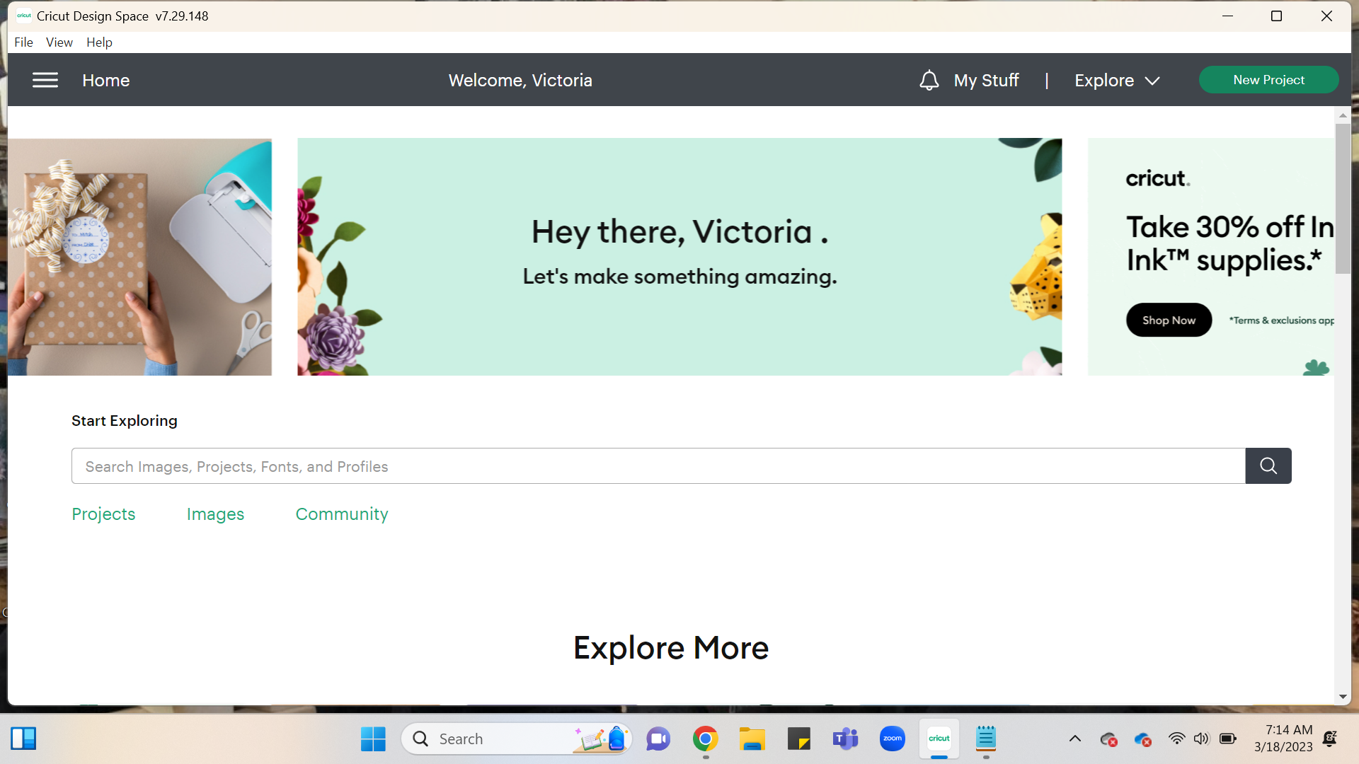
Task: Click the volume icon in the system tray
Action: click(1202, 738)
